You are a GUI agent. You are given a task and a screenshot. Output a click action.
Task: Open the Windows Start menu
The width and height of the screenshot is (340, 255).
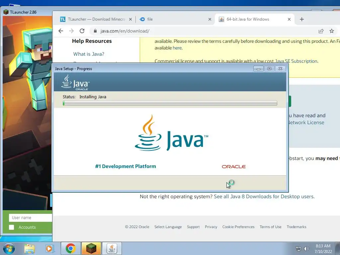(9, 248)
